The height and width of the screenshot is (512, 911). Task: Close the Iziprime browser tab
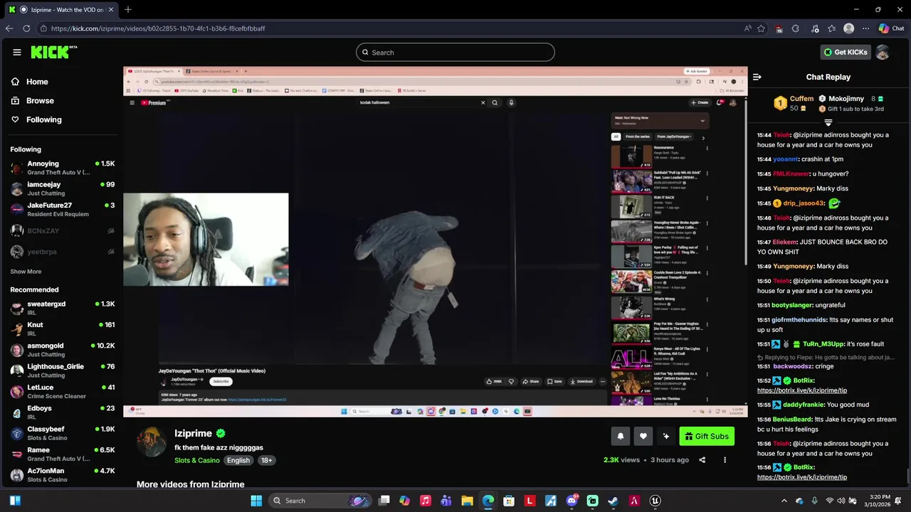tap(111, 9)
